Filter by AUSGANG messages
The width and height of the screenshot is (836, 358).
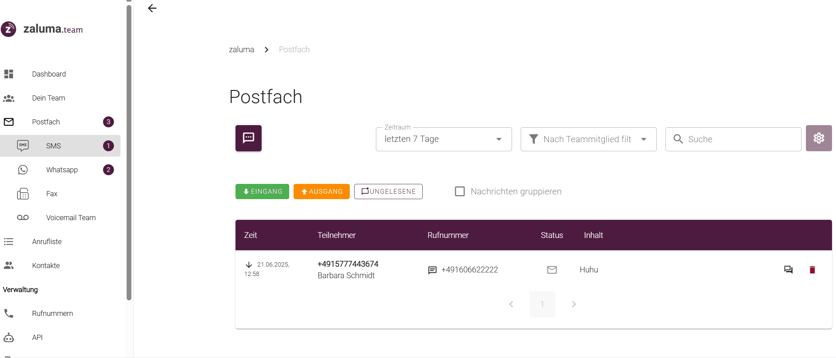coord(321,192)
